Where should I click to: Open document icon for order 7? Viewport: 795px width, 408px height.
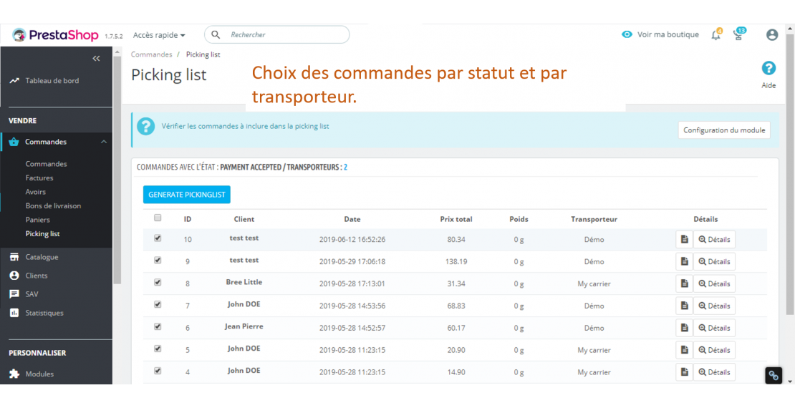(x=684, y=306)
